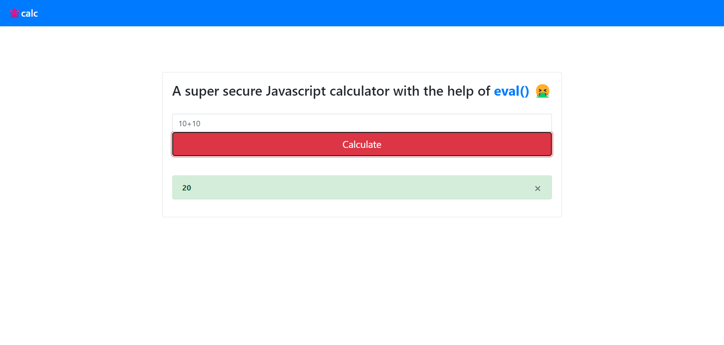Dismiss the green result alert with X

coord(538,189)
